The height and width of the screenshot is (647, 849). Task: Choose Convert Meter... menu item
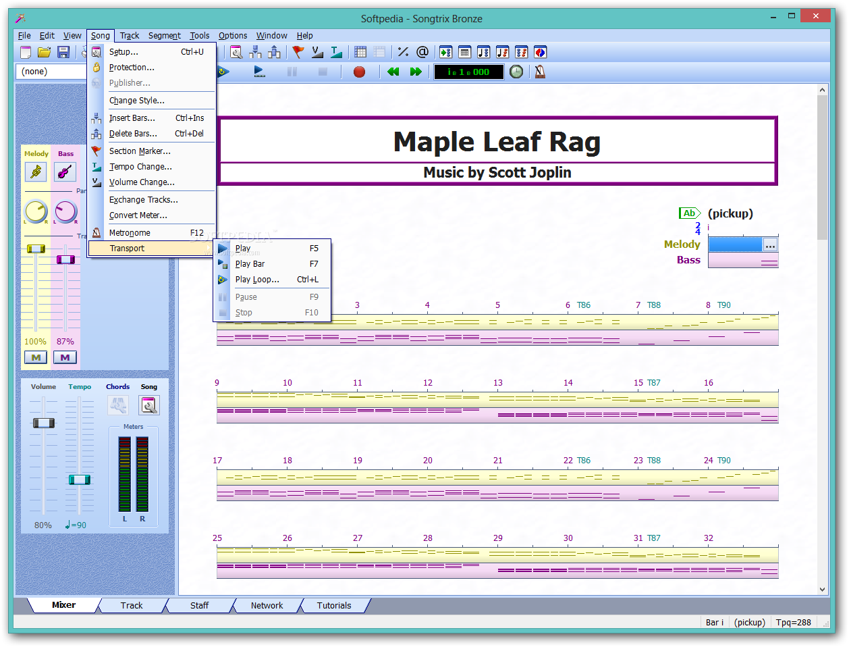(152, 215)
